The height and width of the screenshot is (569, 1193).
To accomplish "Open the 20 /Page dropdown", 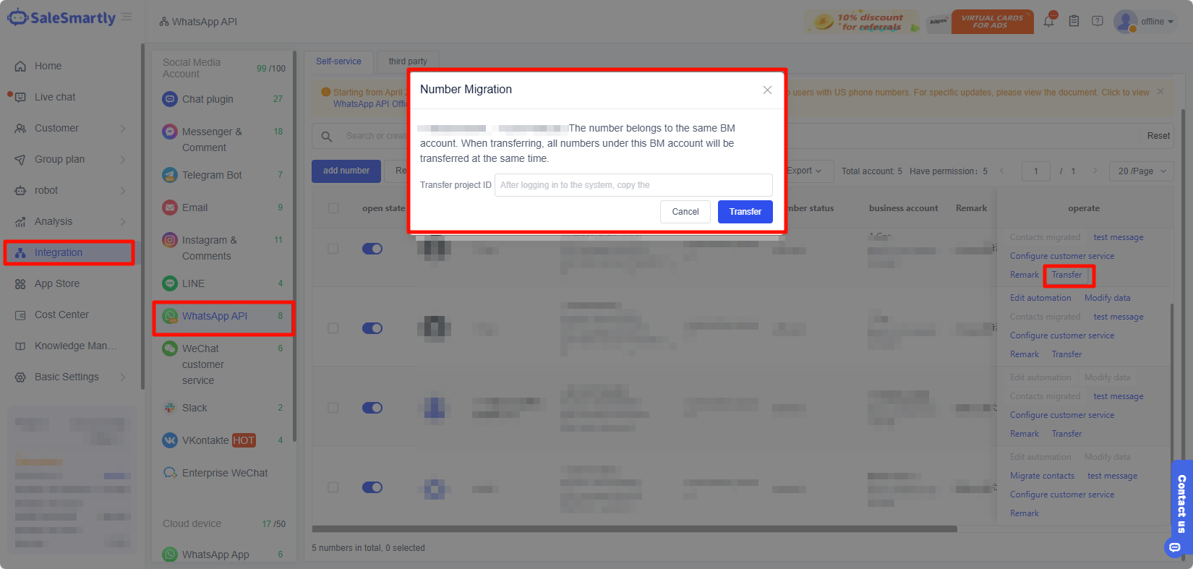I will coord(1142,171).
